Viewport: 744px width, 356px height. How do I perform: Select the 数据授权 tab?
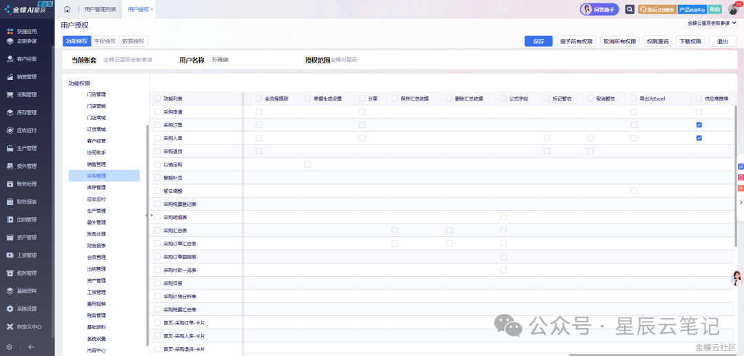point(134,41)
